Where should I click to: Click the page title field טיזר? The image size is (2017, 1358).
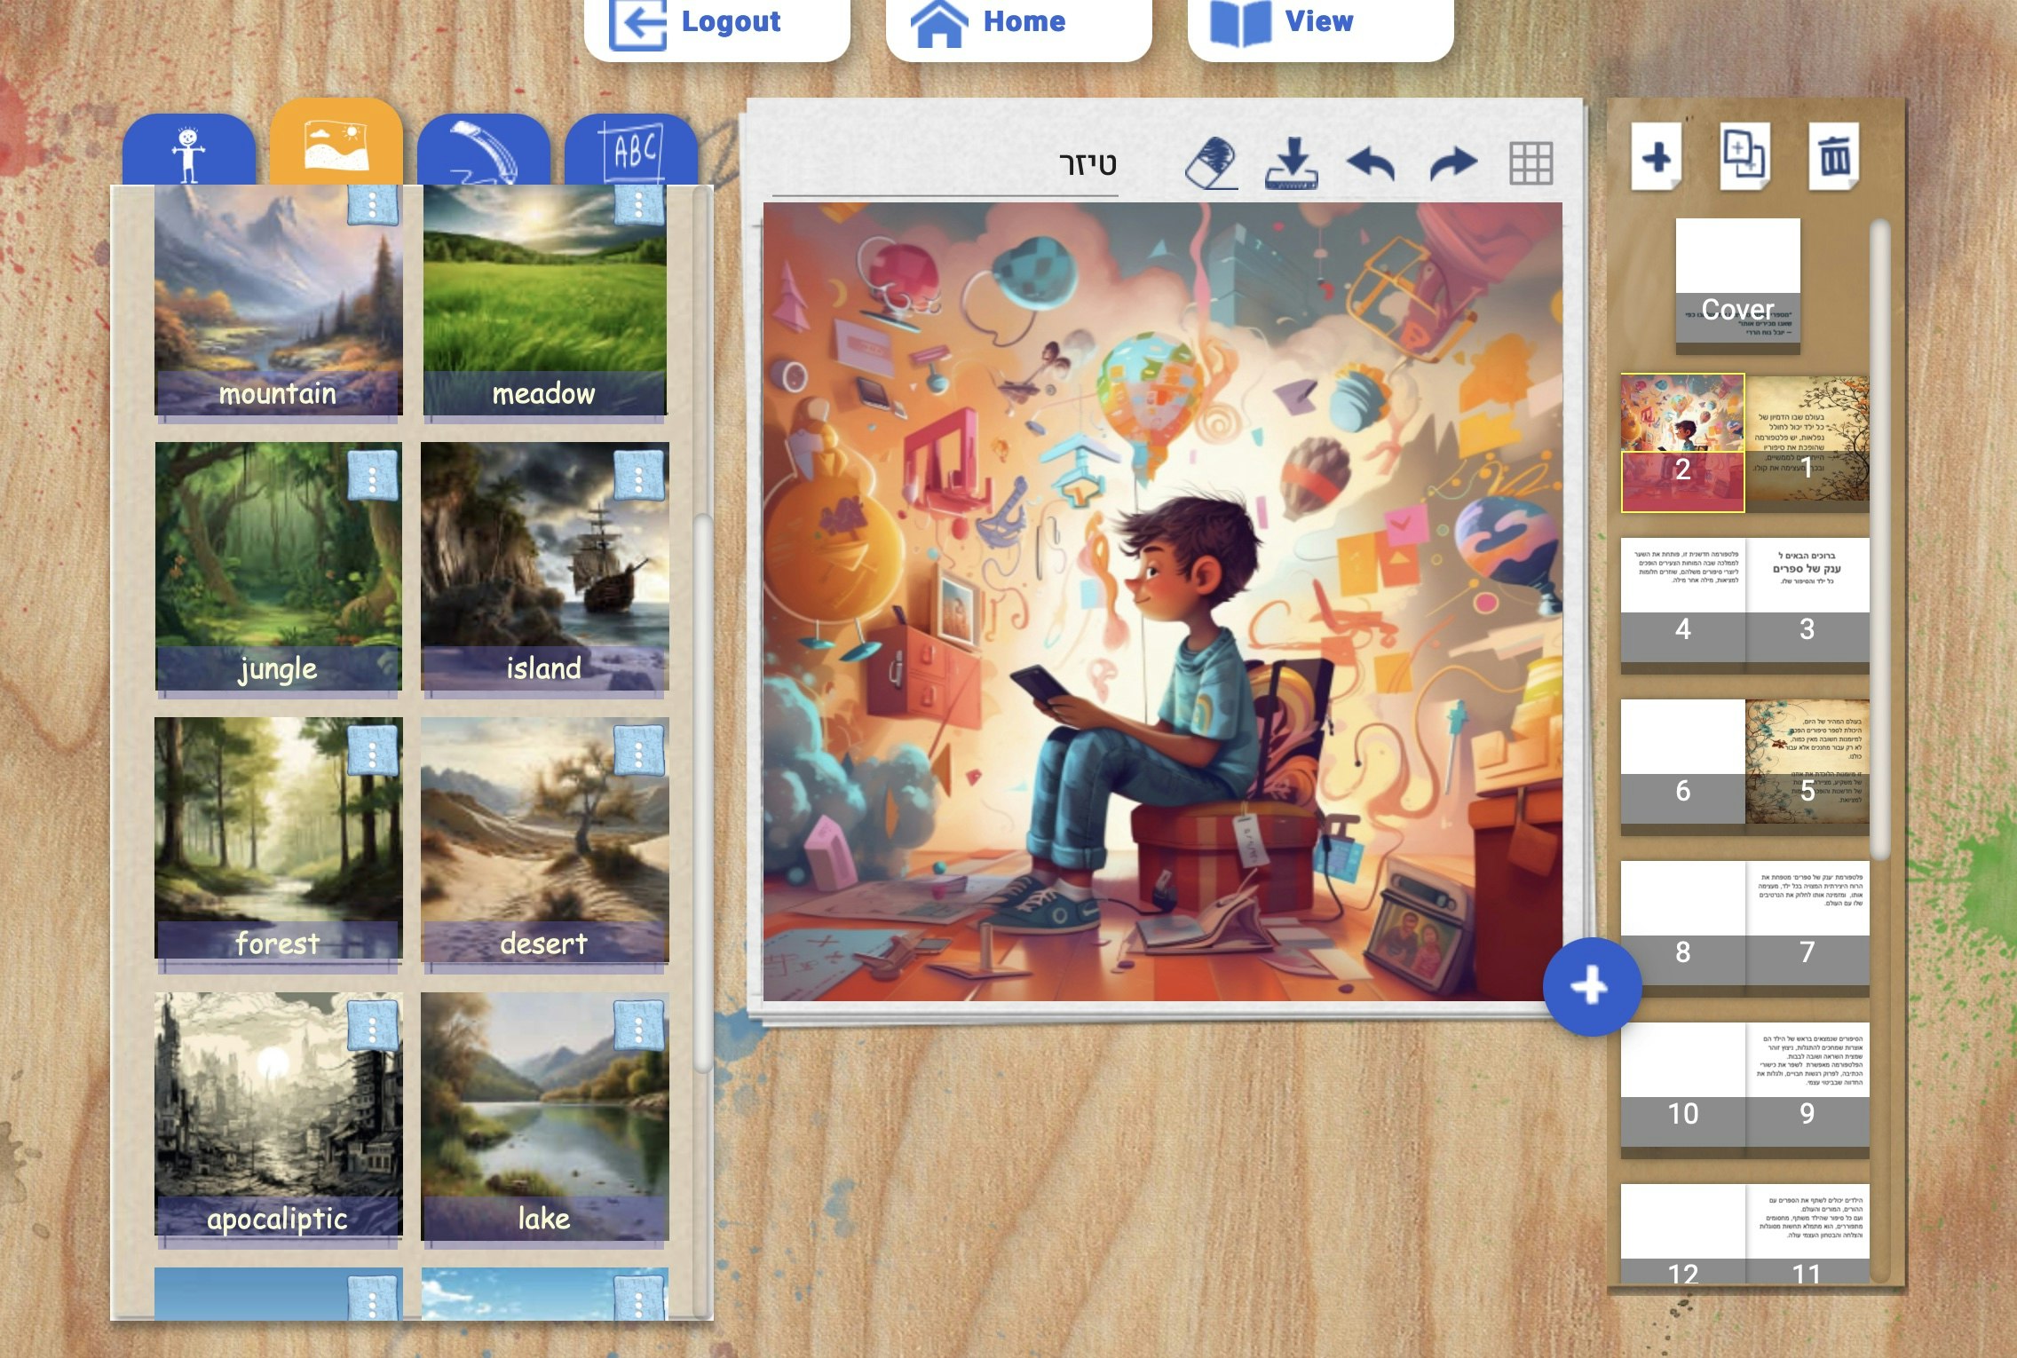tap(945, 166)
